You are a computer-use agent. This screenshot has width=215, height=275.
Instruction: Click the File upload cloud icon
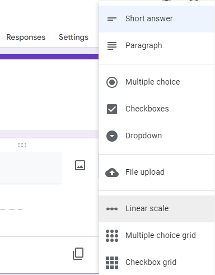point(112,173)
